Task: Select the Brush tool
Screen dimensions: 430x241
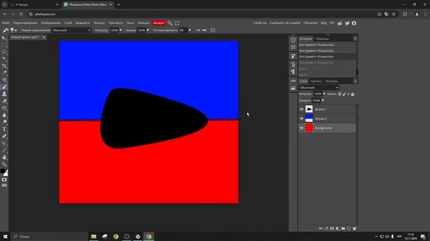Action: pyautogui.click(x=4, y=87)
